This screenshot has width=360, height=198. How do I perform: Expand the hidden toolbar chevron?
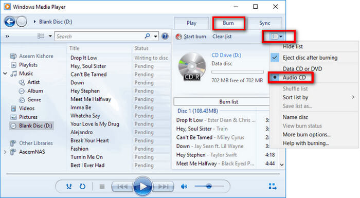(7, 37)
